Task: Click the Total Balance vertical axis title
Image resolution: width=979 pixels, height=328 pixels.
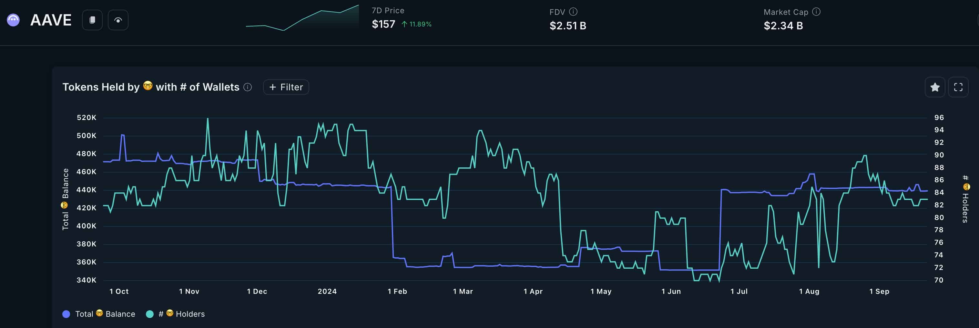Action: point(65,199)
